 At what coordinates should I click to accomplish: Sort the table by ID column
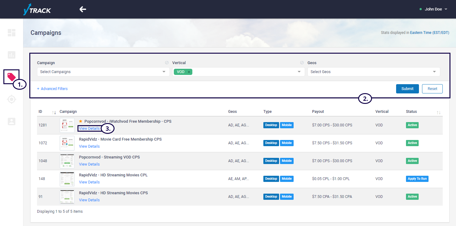point(54,112)
